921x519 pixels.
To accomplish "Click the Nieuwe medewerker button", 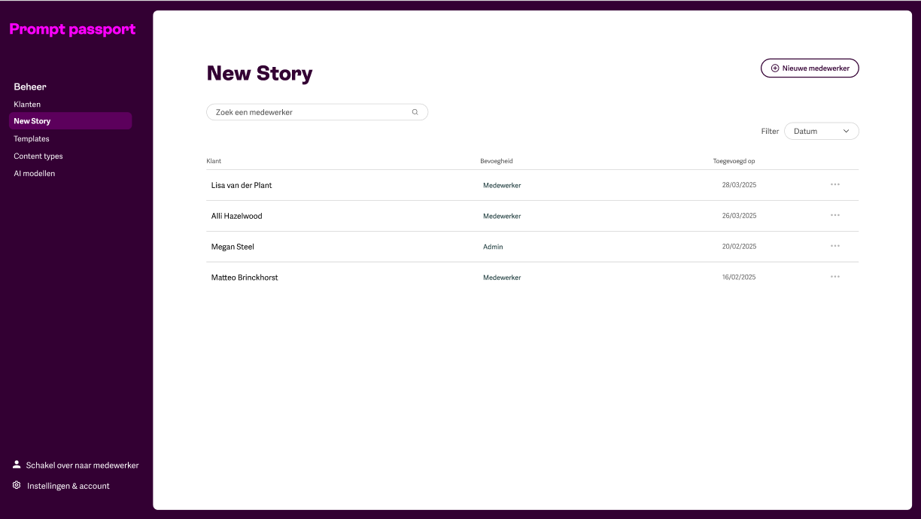I will (x=810, y=68).
